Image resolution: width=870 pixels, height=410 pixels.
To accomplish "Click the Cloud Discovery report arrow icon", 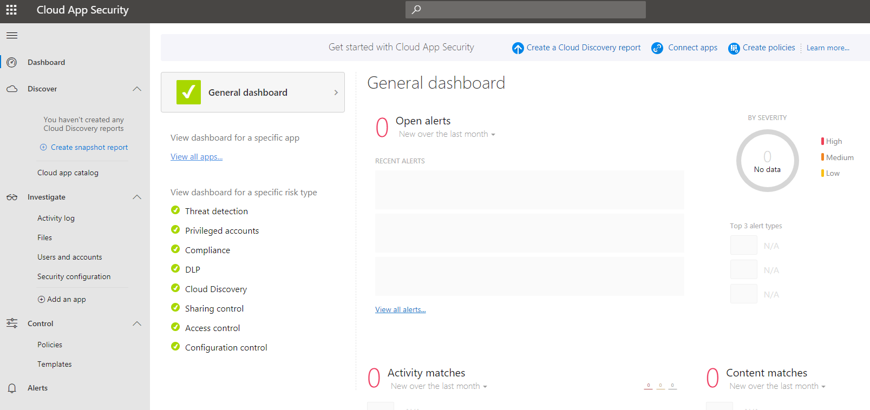I will point(518,48).
